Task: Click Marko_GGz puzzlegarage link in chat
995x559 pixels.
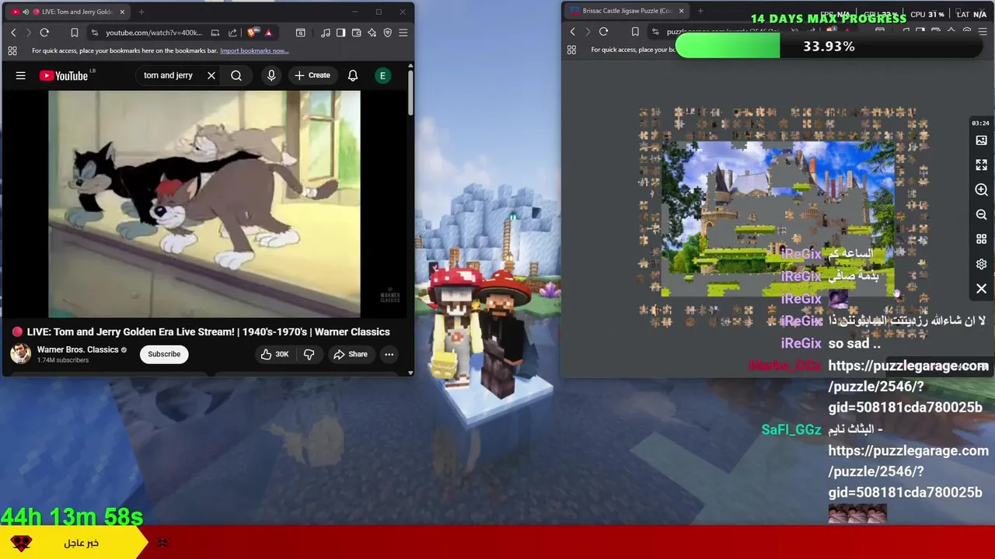Action: coord(907,386)
